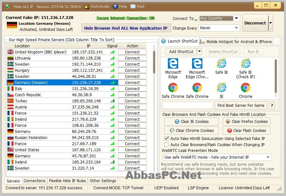
Task: Click the UnActivate key icon
Action: (87, 6)
